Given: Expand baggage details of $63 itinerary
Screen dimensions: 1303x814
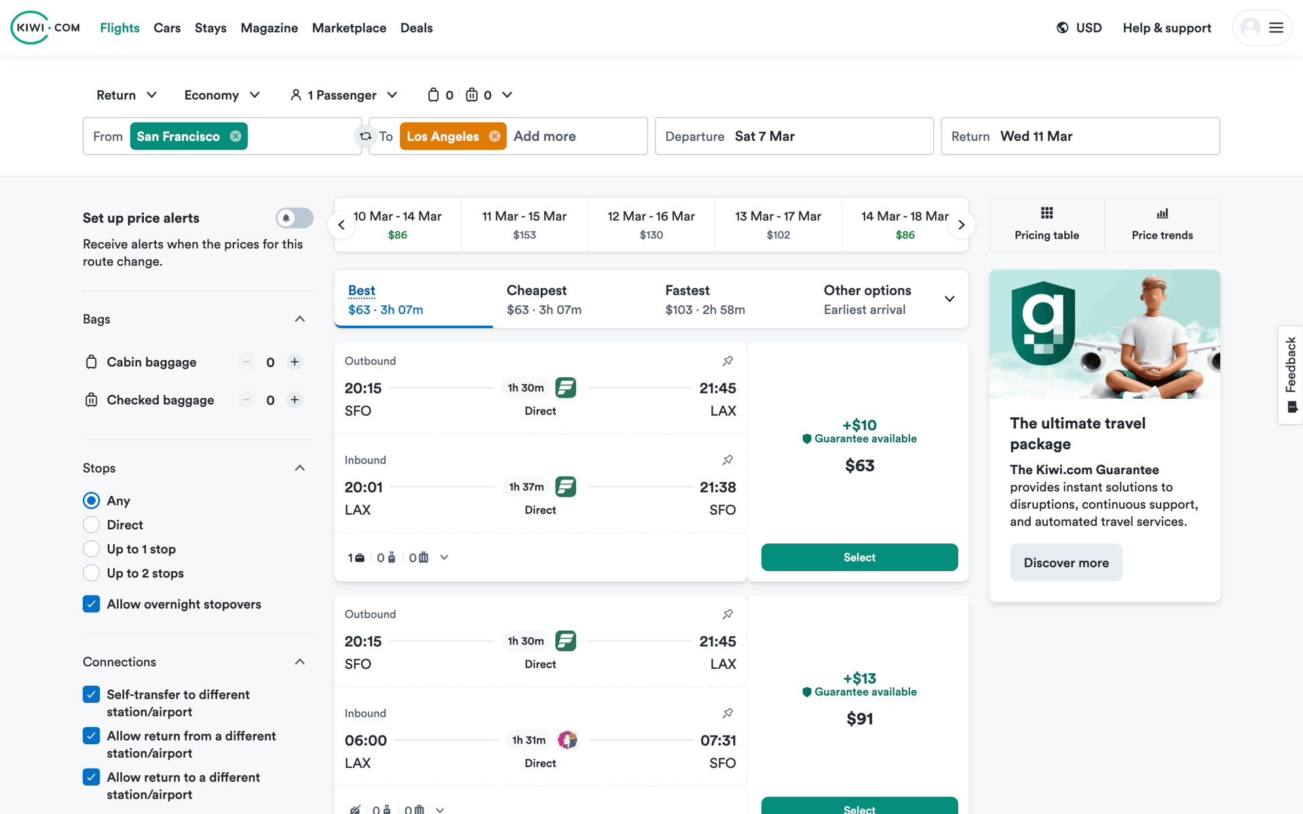Looking at the screenshot, I should 445,558.
